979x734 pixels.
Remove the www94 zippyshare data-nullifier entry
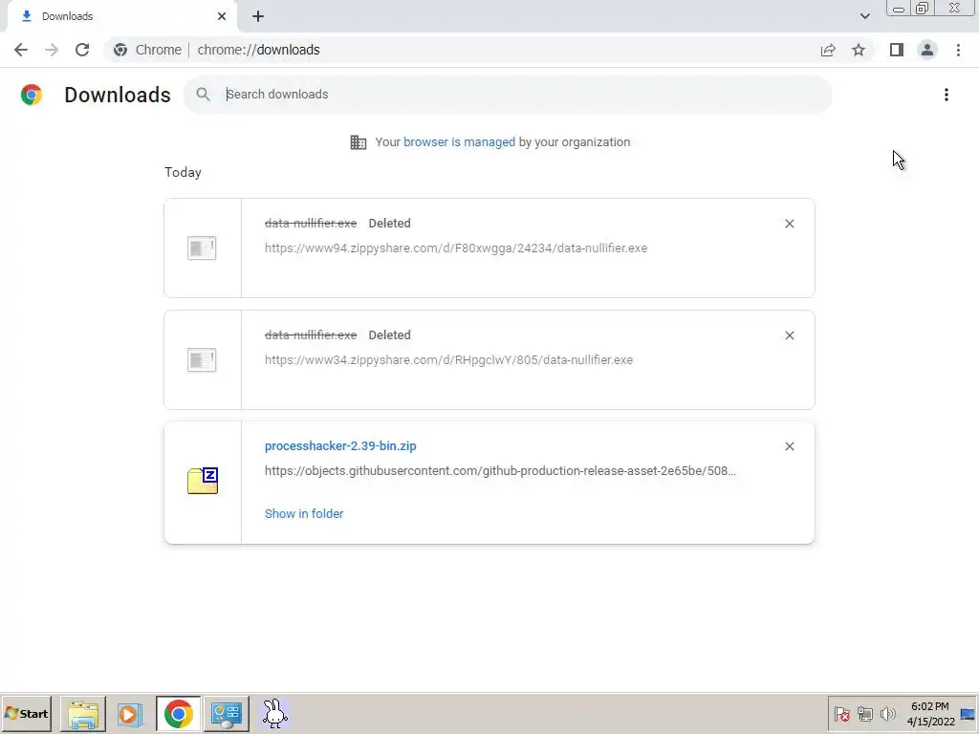pyautogui.click(x=789, y=224)
